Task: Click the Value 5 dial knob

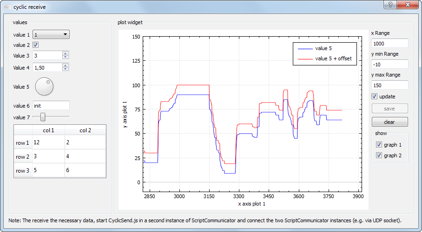Action: [45, 87]
